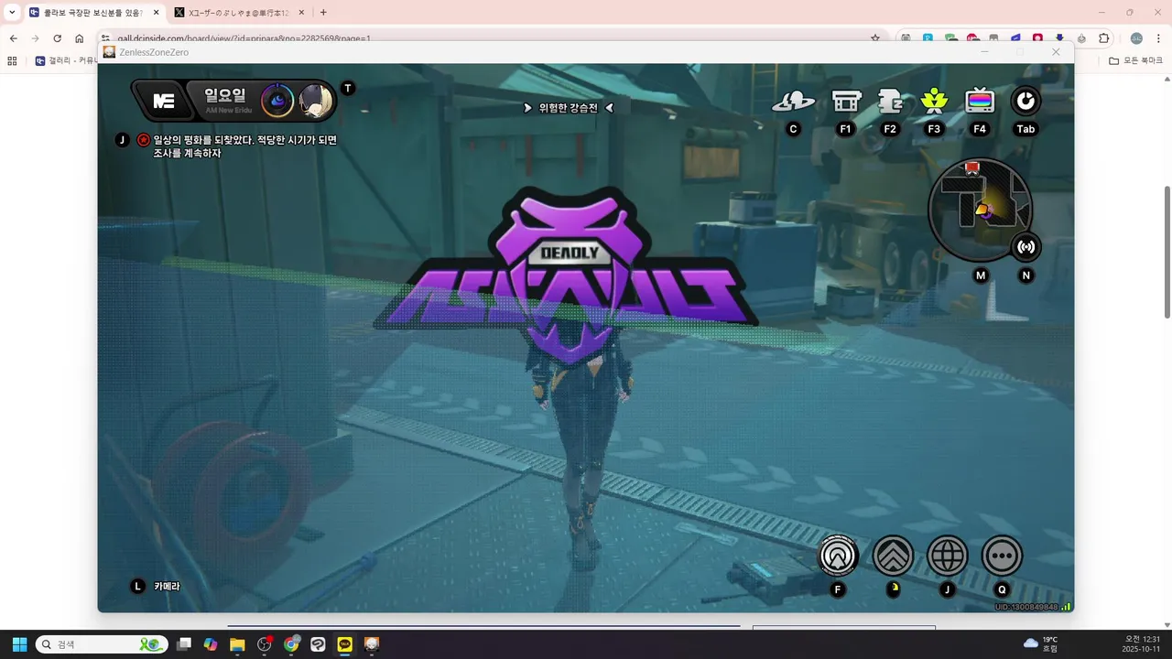Image resolution: width=1172 pixels, height=659 pixels.
Task: Click the 위험한 강습전 banner text
Action: pos(568,108)
